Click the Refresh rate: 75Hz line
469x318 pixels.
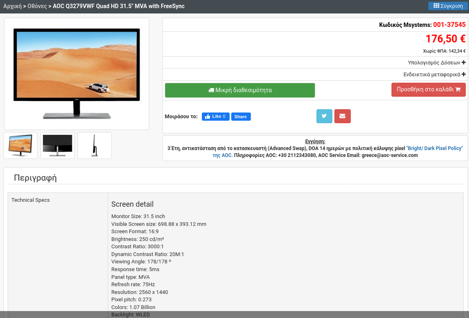(x=133, y=284)
